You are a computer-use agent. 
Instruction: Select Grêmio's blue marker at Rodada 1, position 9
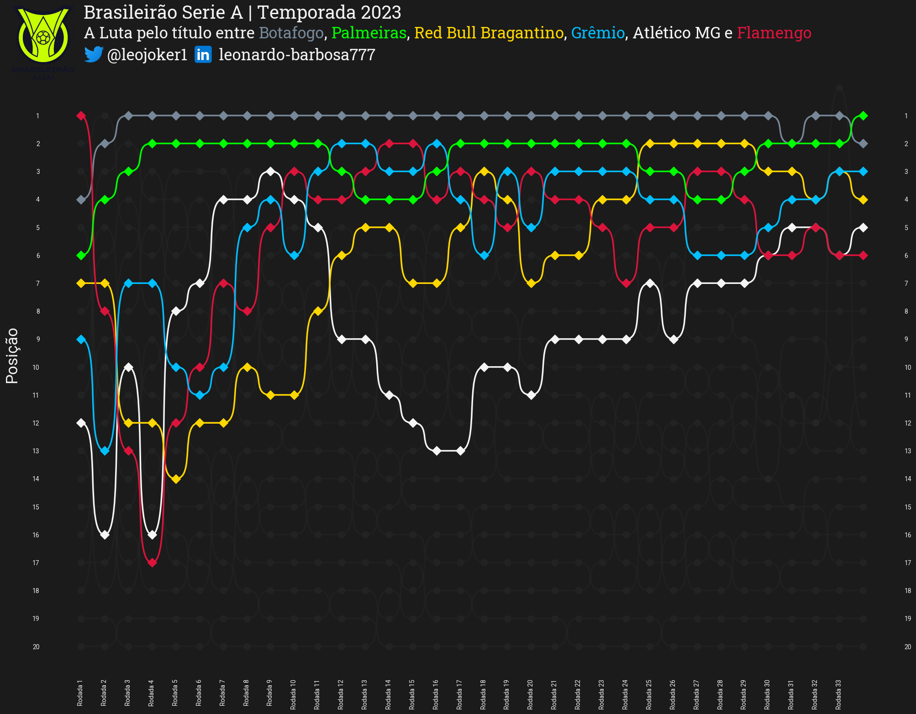(81, 339)
